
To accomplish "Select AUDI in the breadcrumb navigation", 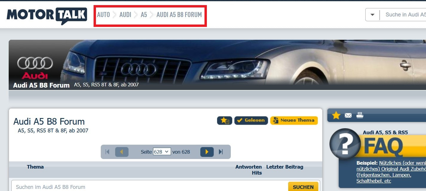I will (x=125, y=14).
